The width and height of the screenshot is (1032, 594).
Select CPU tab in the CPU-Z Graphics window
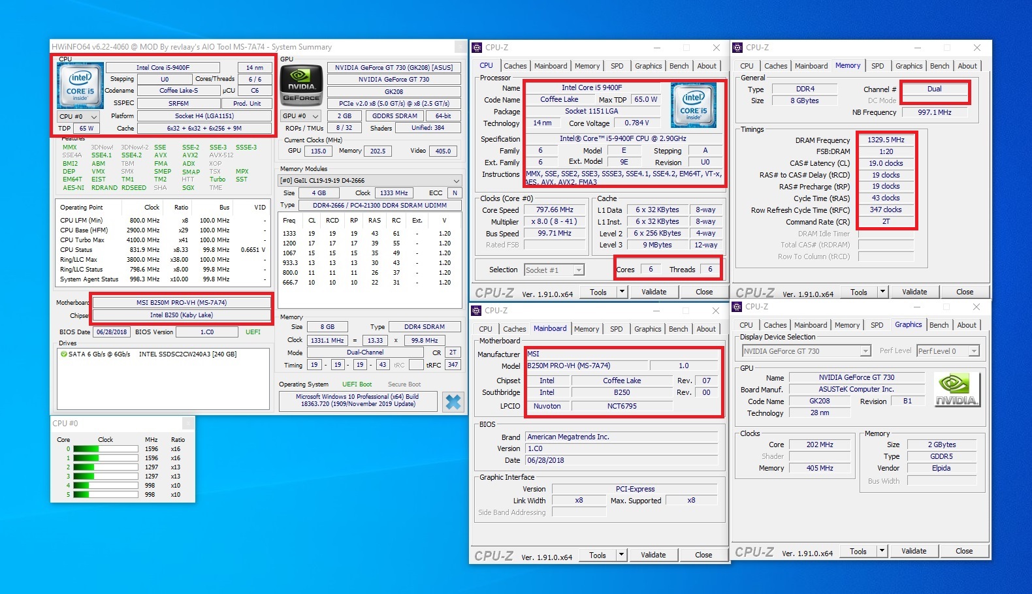click(746, 325)
